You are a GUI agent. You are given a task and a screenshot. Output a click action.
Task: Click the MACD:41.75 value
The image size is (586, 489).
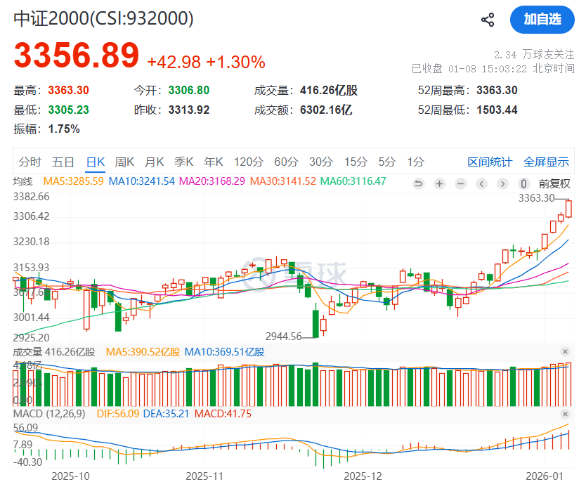[223, 414]
